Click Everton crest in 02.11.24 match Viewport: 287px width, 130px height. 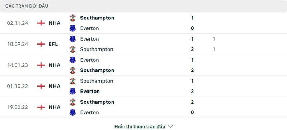tap(73, 28)
